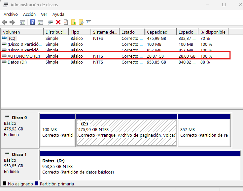
Task: Click the 332,37 ... free space cell
Action: (x=187, y=38)
